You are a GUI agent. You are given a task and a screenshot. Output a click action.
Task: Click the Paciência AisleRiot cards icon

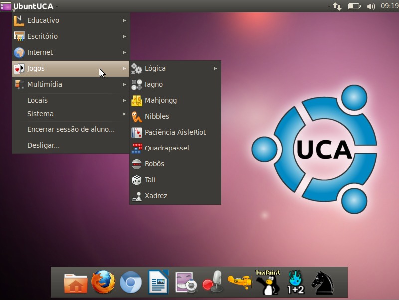pyautogui.click(x=137, y=133)
